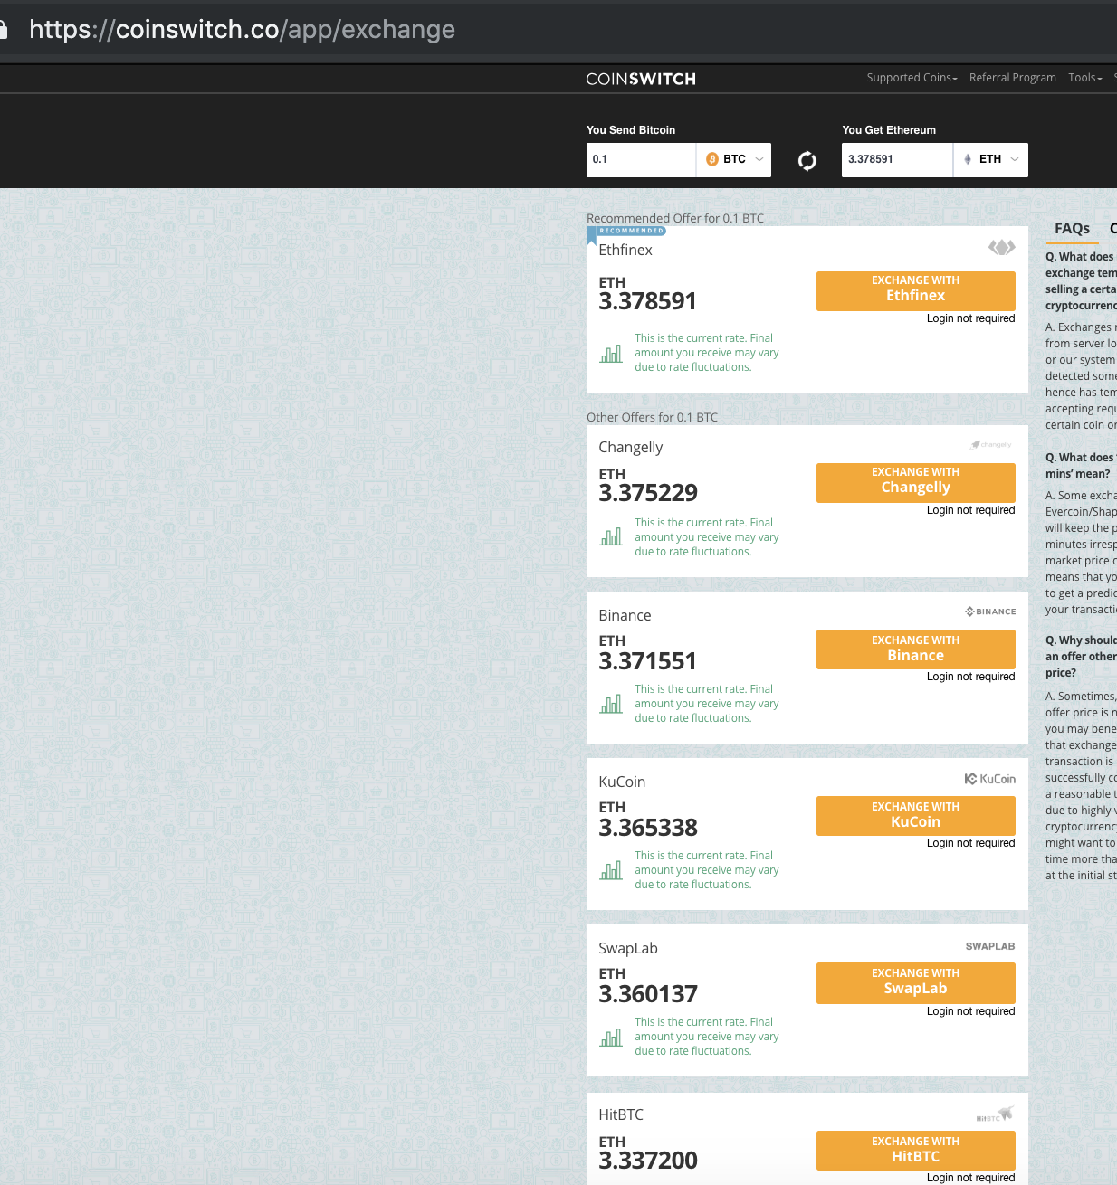Screen dimensions: 1117x1185
Task: Click the KuCoin logo on its offer card
Action: tap(990, 779)
